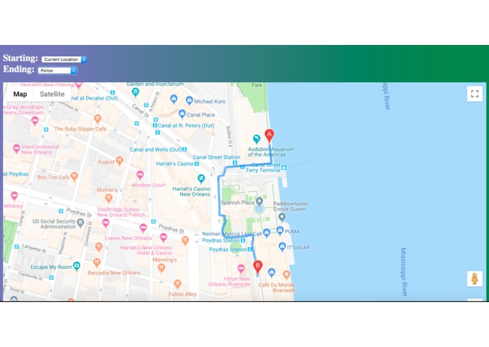Click the Harrah's Casino transit stop icon
489x347 pixels.
196,164
